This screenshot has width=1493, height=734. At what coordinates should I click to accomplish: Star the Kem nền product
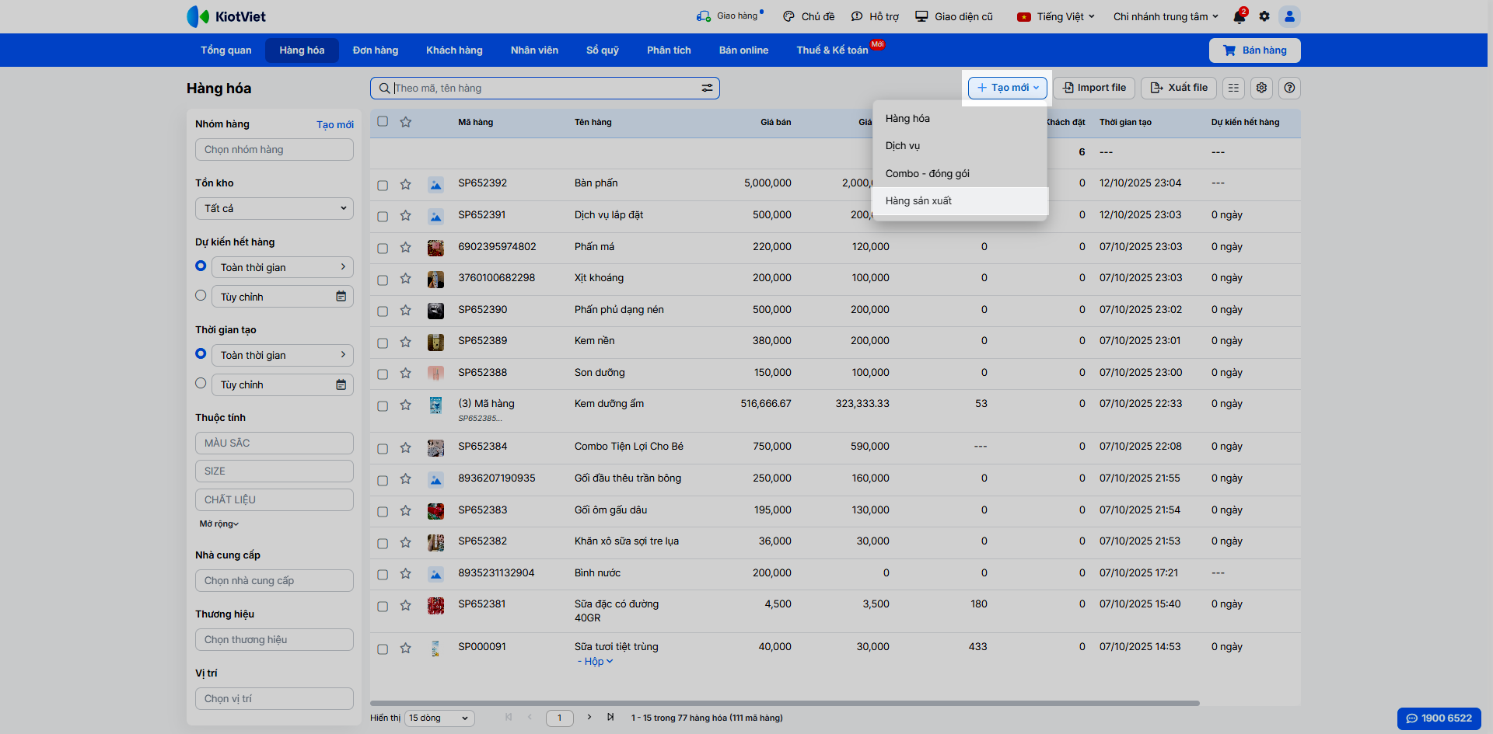click(x=405, y=342)
